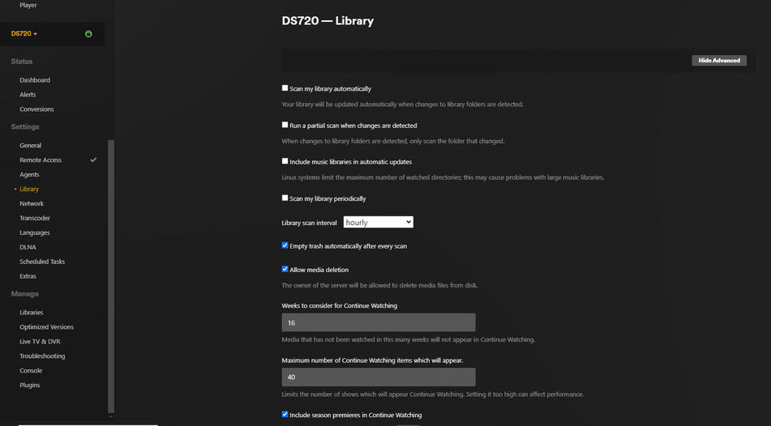Viewport: 771px width, 426px height.
Task: Click the Manage section heading
Action: coord(24,294)
